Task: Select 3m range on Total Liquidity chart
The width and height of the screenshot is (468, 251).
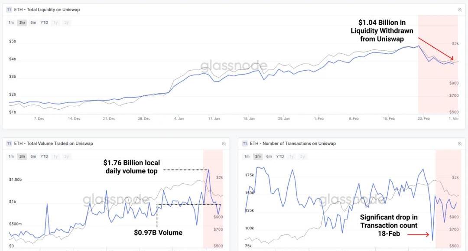Action: point(22,23)
